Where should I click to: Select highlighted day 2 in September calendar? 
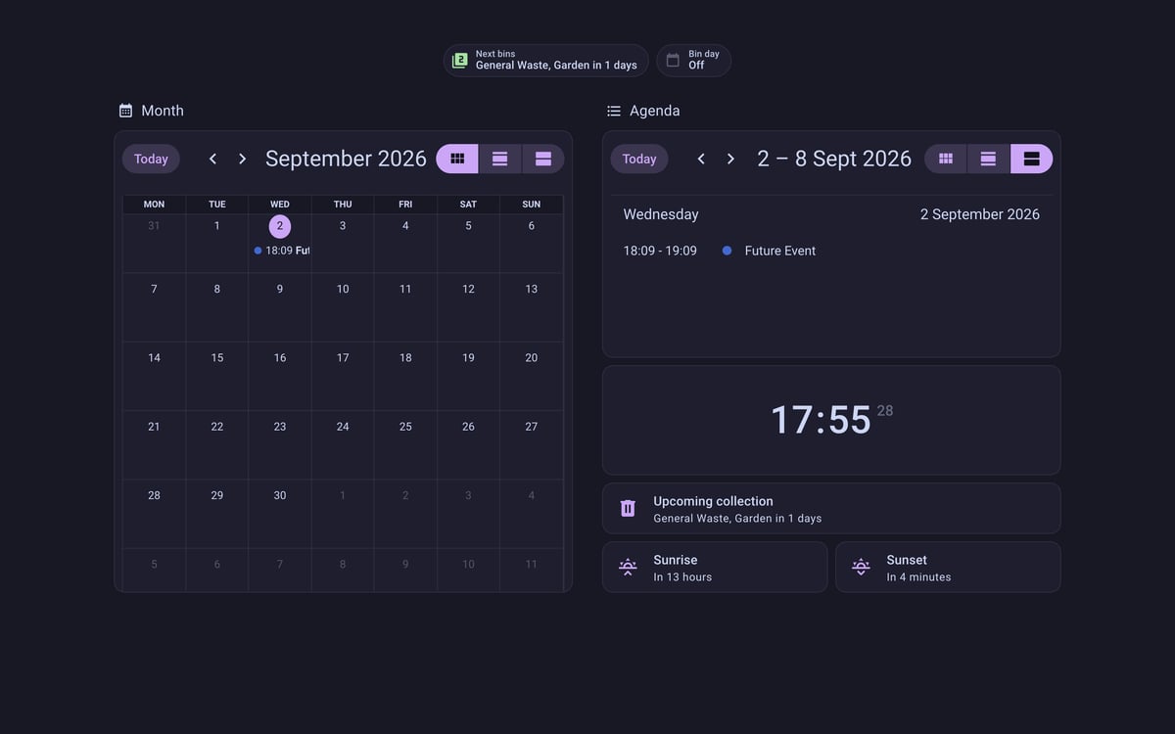click(280, 226)
